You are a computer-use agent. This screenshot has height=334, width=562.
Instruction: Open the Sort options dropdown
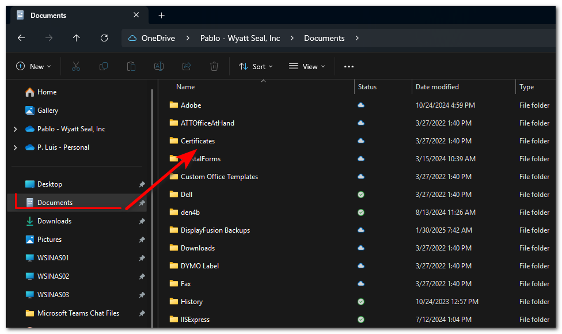point(256,66)
